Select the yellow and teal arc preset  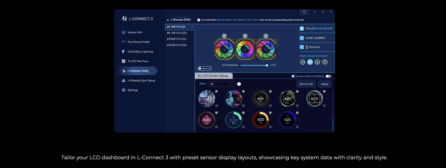click(x=287, y=98)
